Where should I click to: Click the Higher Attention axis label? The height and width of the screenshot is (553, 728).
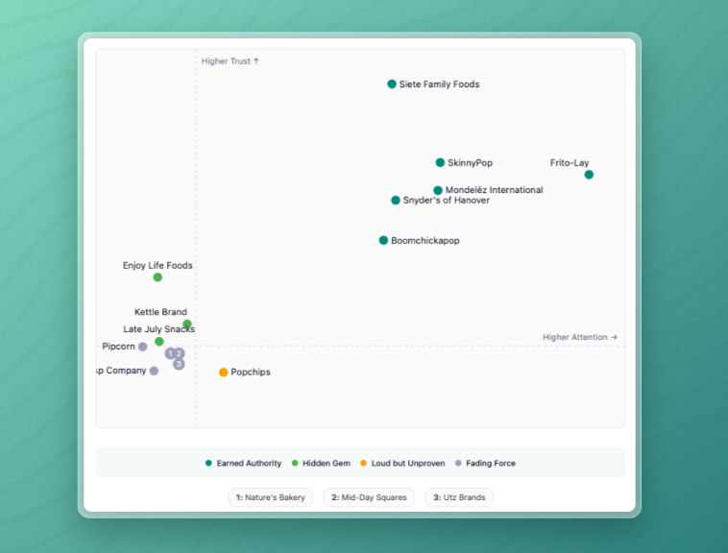coord(580,337)
